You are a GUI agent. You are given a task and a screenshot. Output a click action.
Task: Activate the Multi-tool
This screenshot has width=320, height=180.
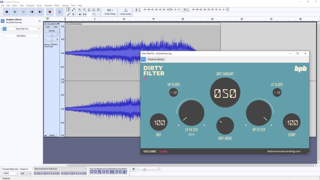pyautogui.click(x=73, y=14)
